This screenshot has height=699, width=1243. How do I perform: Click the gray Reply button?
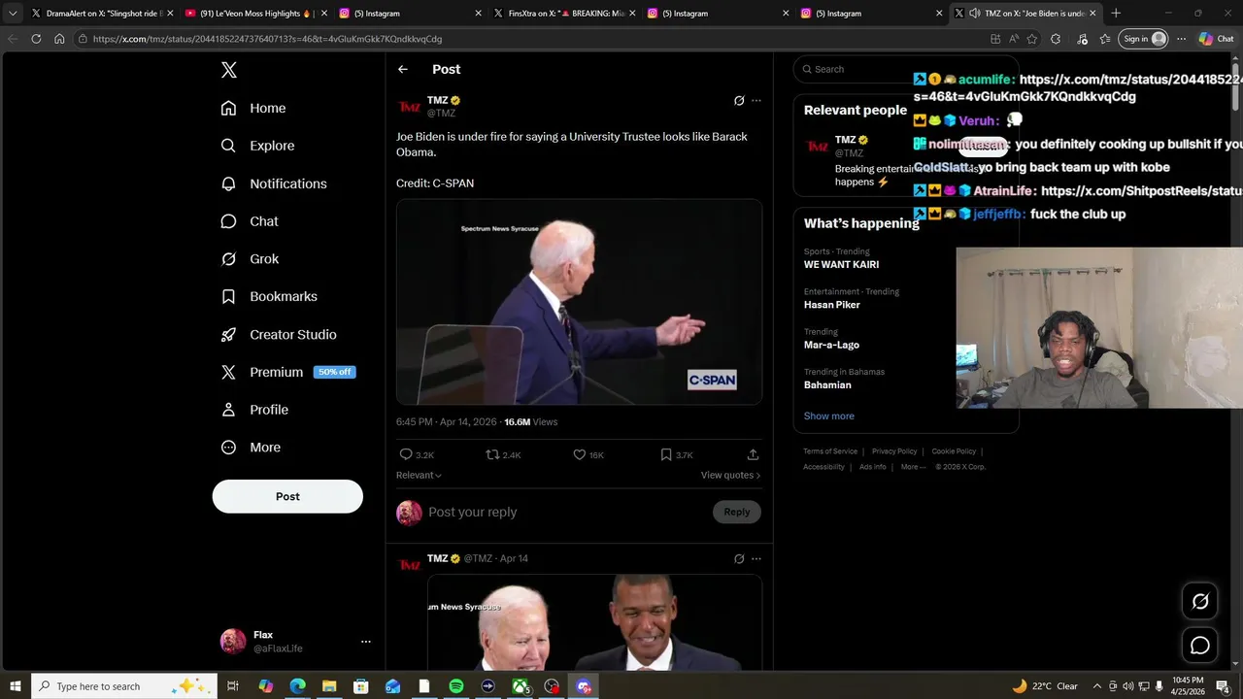736,512
